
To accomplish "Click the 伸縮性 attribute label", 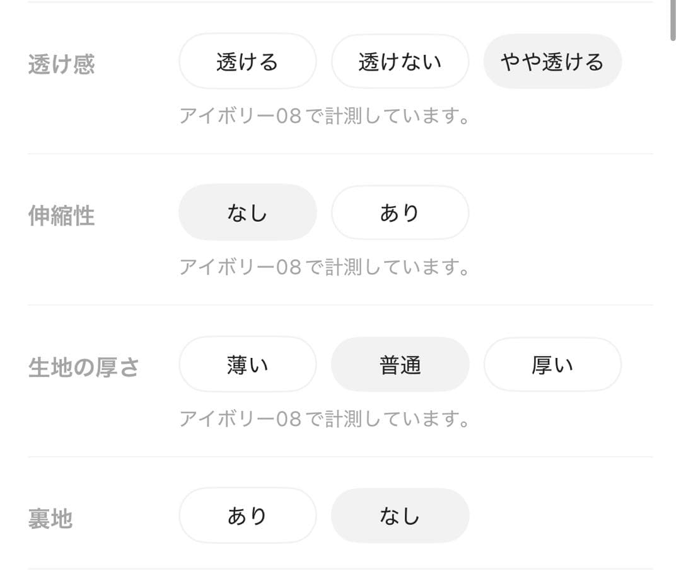I will tap(61, 216).
